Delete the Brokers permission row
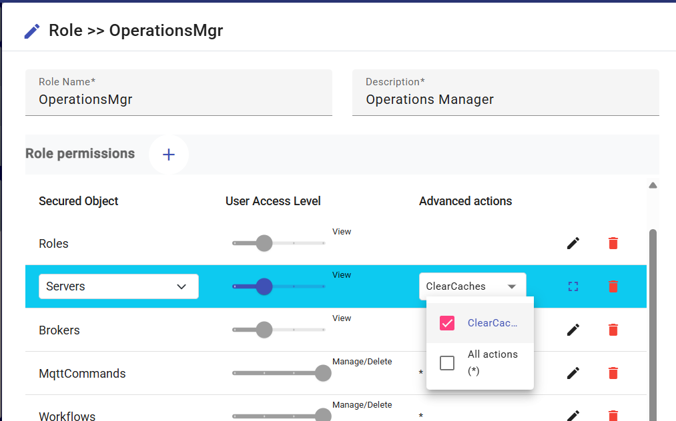Screen dimensions: 676x421 613,330
